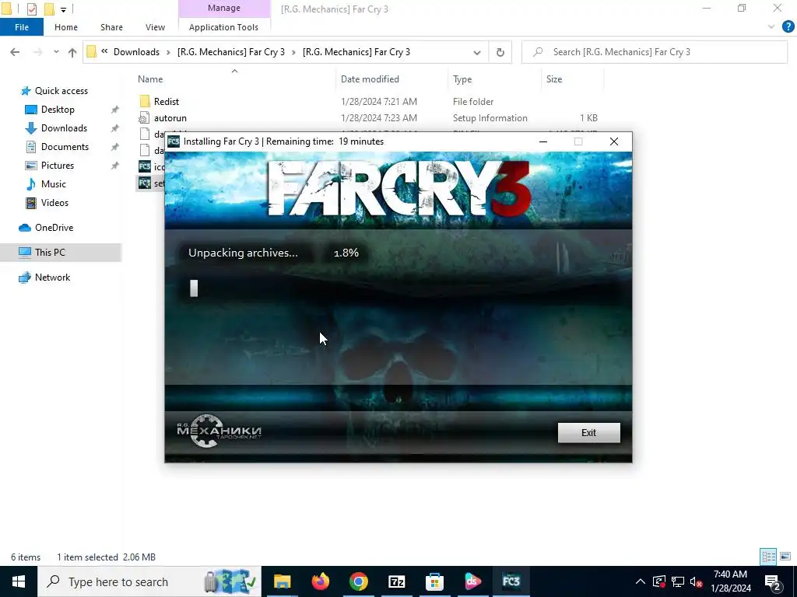Open the Application Tools tab
The image size is (797, 597).
pos(223,27)
